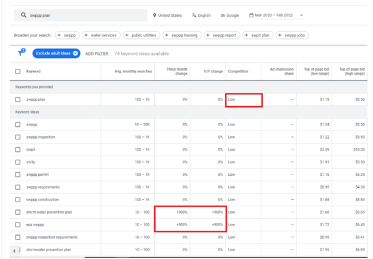
Task: Check the 'epa swppp' row checkbox
Action: (x=18, y=224)
